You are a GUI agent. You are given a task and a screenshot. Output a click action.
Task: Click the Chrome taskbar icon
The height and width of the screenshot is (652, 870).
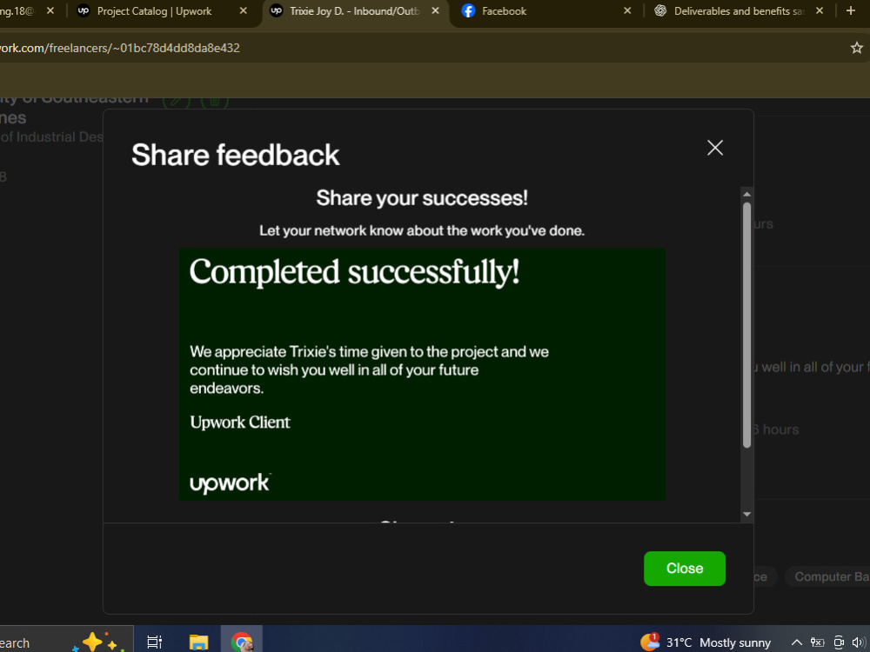coord(242,642)
